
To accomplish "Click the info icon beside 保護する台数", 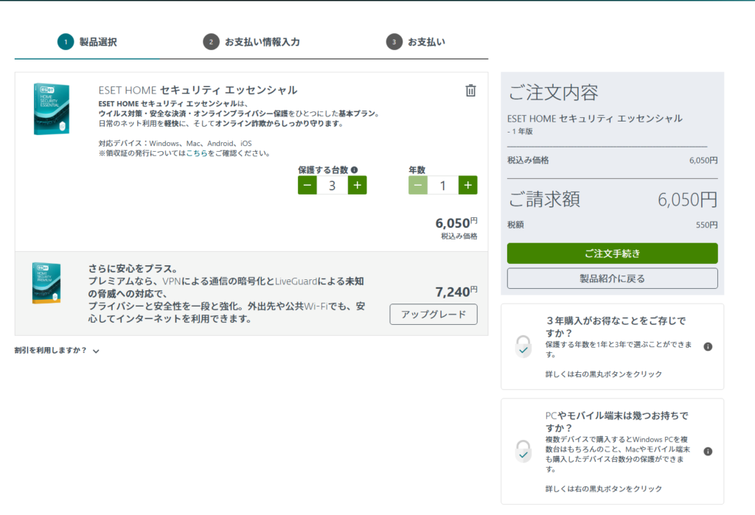I will (x=355, y=170).
